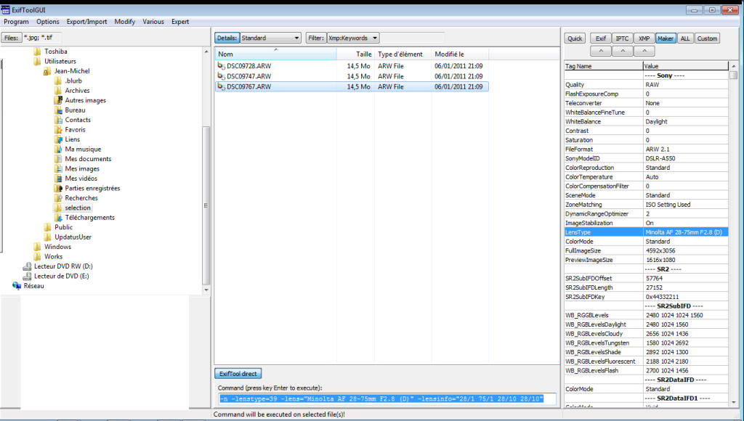The image size is (744, 421).
Task: Click the Ma musique folder icon
Action: coord(58,149)
